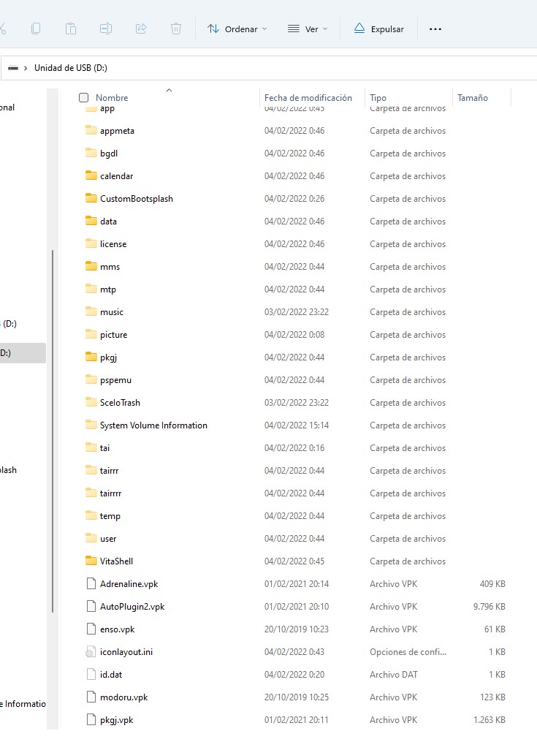
Task: Open the Ver view dropdown
Action: 308,29
